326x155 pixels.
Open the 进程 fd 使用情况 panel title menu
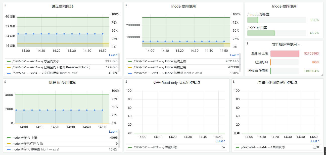[x=62, y=83]
